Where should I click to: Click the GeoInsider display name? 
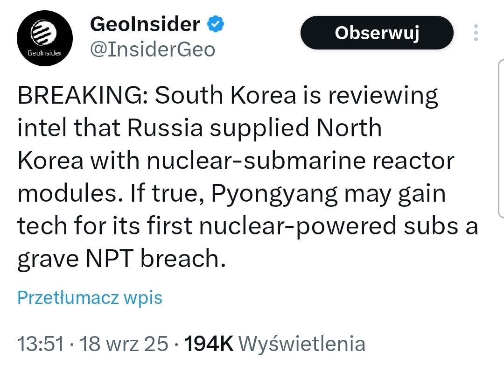click(145, 24)
